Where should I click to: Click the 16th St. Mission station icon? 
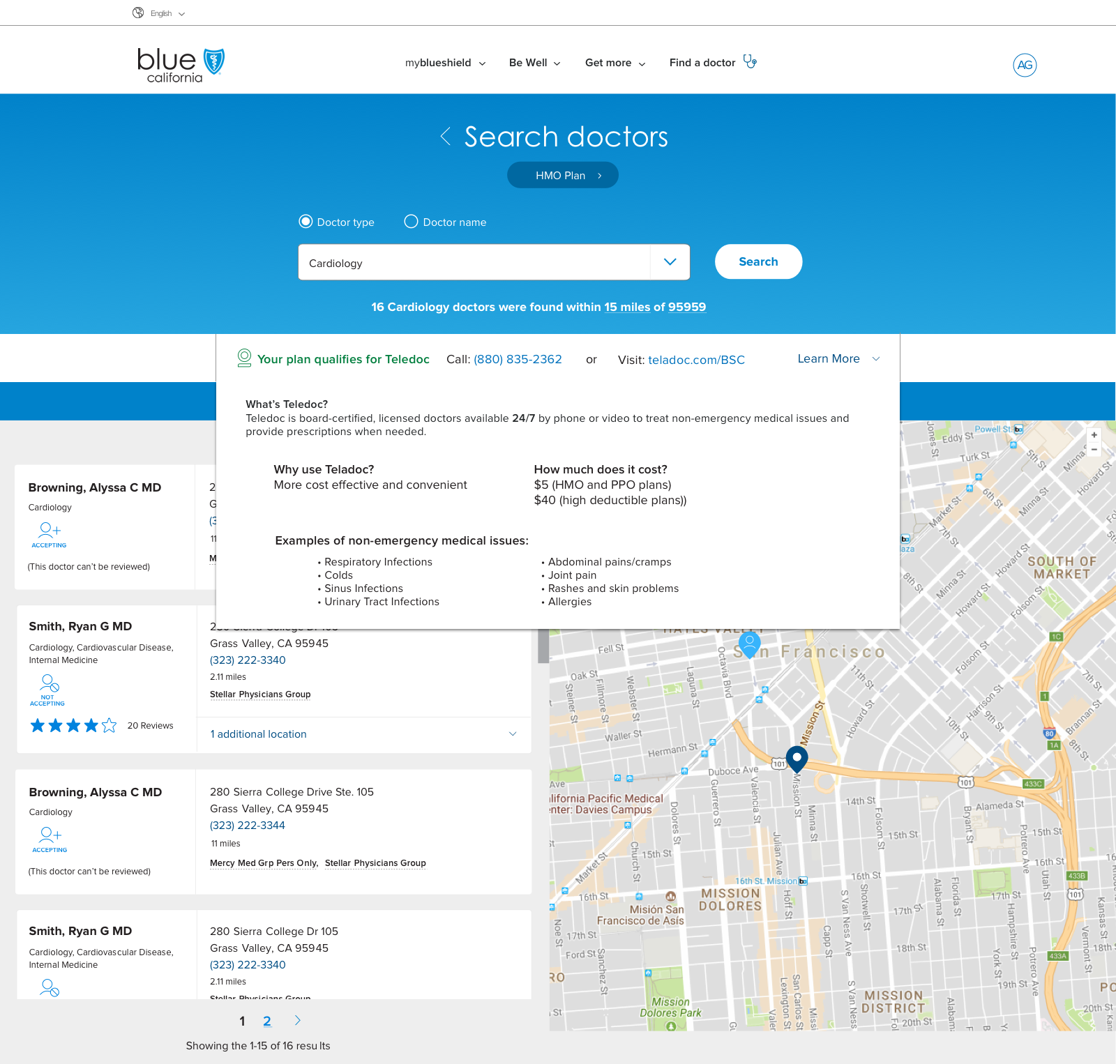[803, 881]
